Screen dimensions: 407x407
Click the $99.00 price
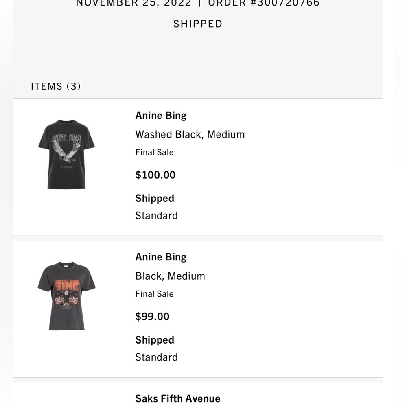152,317
